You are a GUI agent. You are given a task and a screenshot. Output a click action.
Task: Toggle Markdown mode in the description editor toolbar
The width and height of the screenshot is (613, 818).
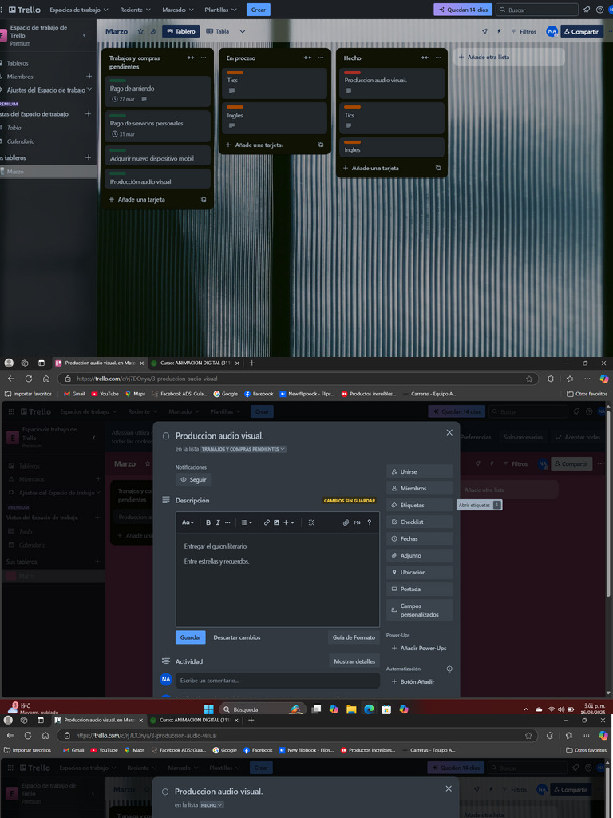coord(358,522)
